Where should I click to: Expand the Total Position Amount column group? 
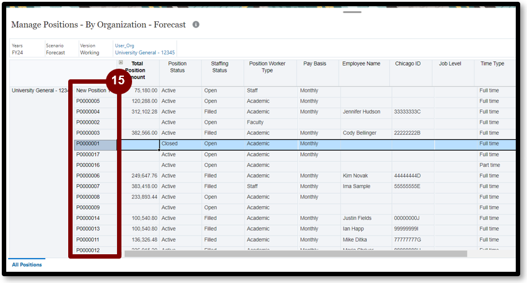click(121, 63)
